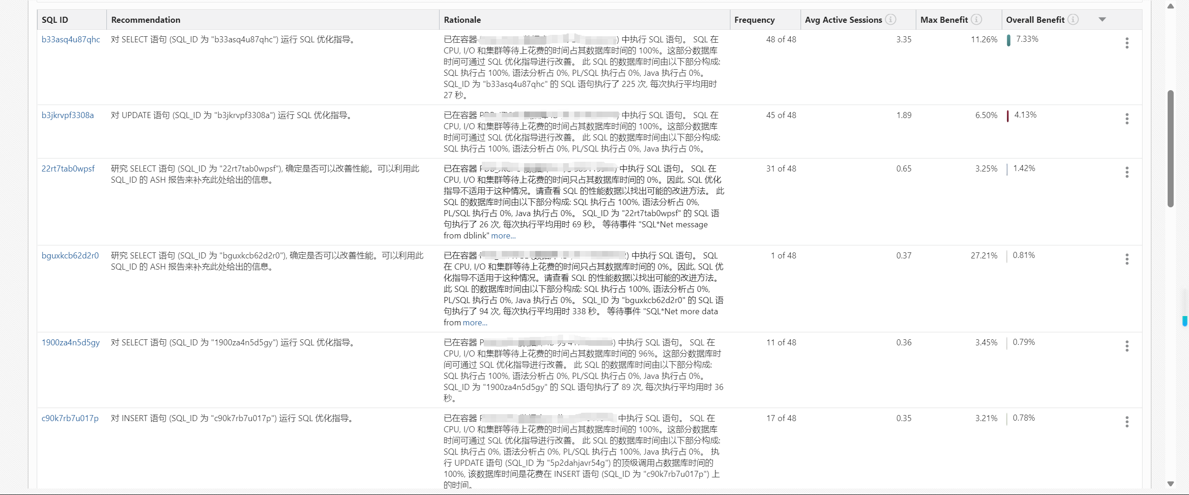The image size is (1189, 495).
Task: Open SQL ID c90k7rb7u017p link
Action: tap(70, 418)
